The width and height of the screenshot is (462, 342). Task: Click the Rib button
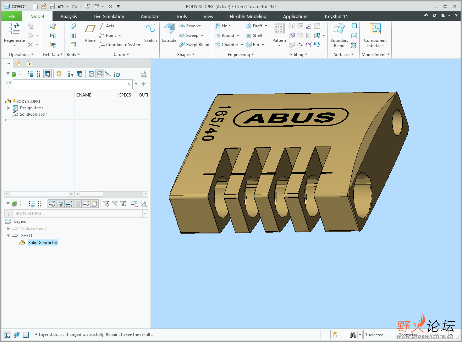click(252, 45)
